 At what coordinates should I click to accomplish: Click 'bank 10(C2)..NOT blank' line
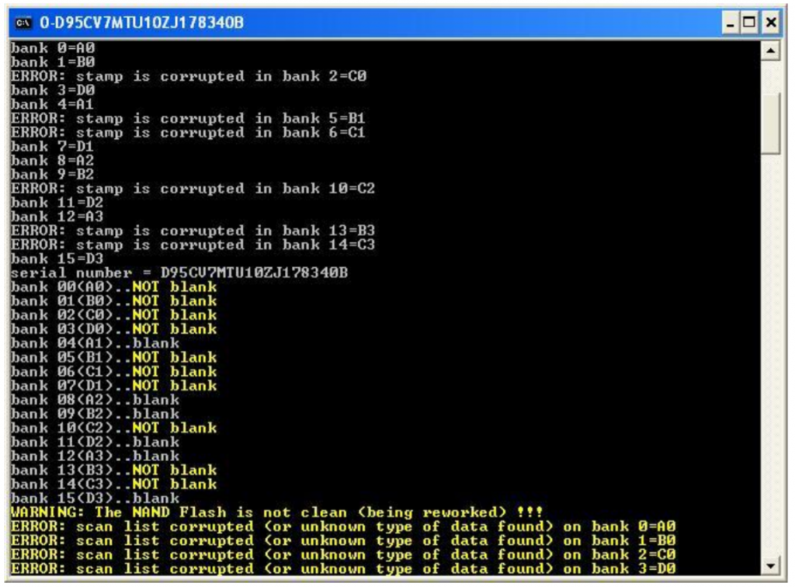pyautogui.click(x=114, y=429)
